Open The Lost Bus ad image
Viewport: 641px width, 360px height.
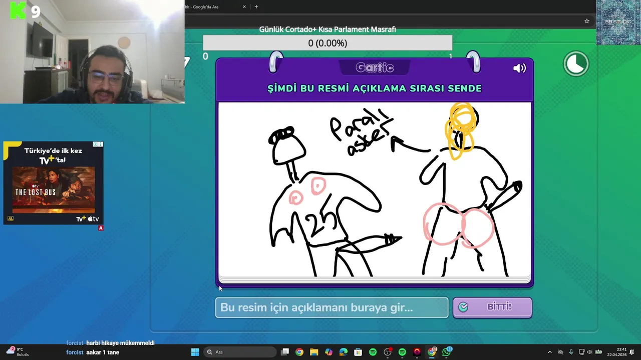[x=54, y=190]
